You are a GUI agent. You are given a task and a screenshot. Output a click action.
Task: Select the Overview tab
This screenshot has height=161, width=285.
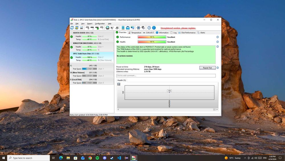click(121, 32)
